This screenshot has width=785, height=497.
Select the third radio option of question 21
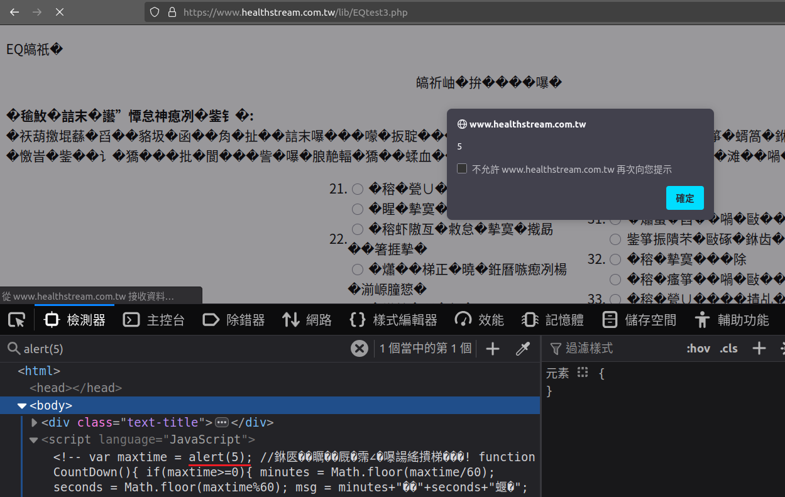(358, 229)
